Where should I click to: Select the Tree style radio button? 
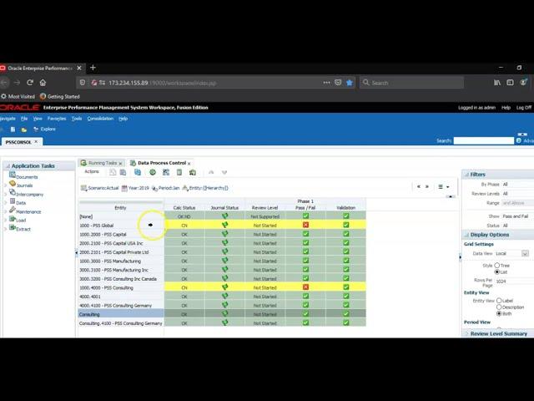pyautogui.click(x=497, y=266)
